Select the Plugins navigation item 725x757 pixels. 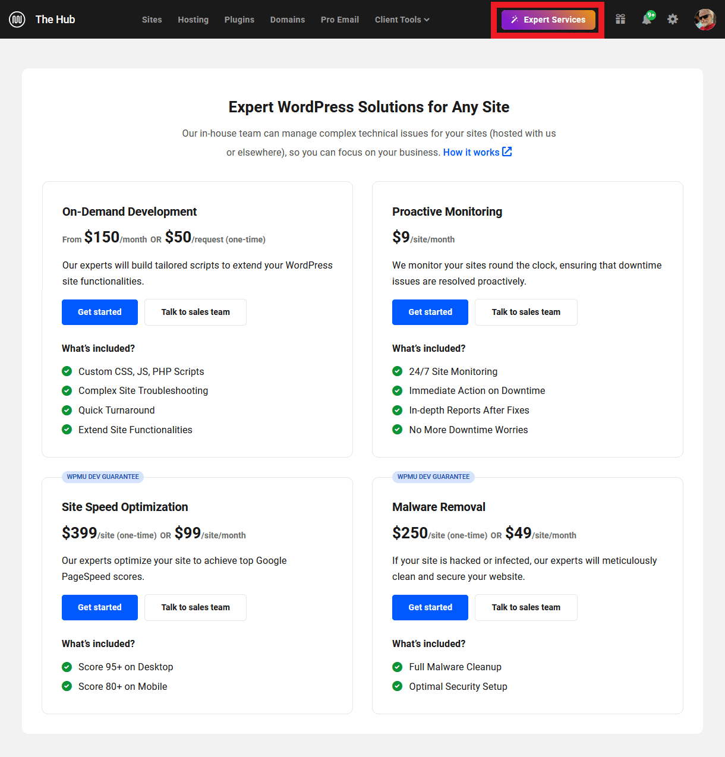[239, 19]
